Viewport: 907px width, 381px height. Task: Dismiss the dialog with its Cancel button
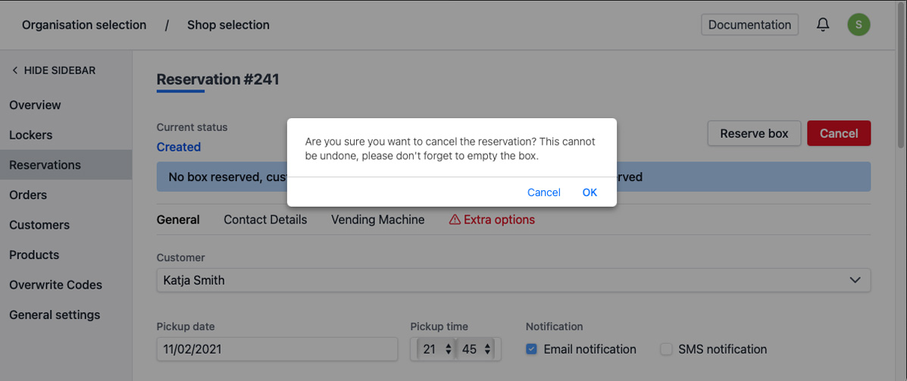click(x=543, y=192)
